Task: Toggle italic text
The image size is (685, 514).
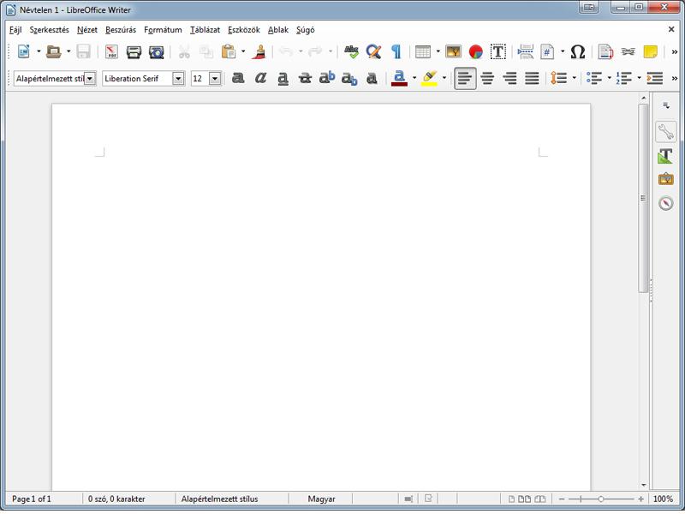Action: click(x=260, y=78)
